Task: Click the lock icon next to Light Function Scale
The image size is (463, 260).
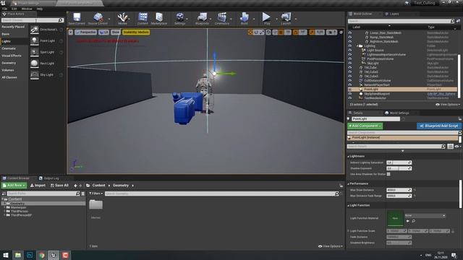Action: point(453,231)
